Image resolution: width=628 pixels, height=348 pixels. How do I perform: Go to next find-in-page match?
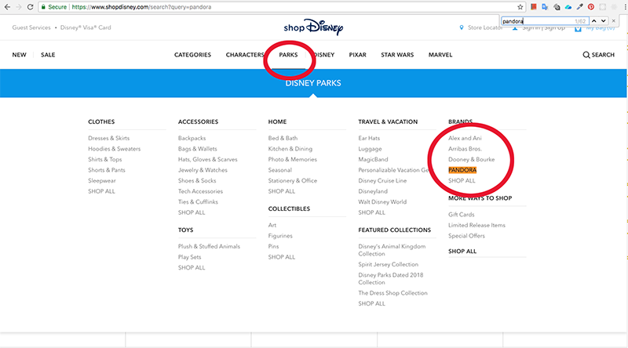click(603, 21)
